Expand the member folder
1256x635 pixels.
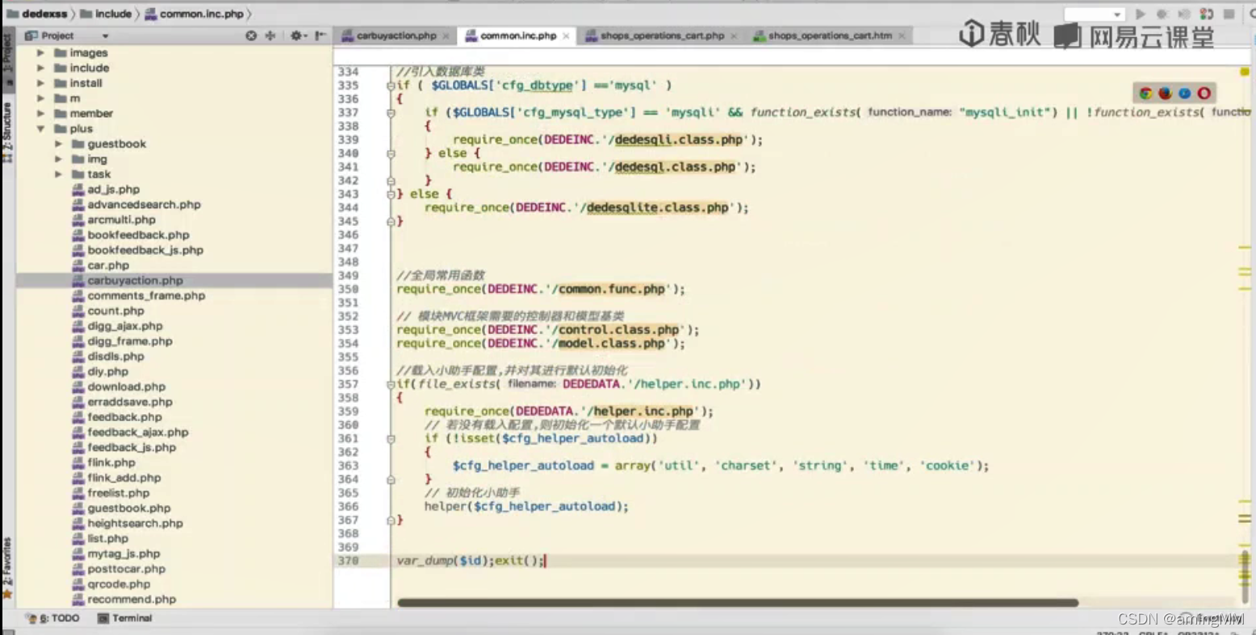click(x=40, y=114)
